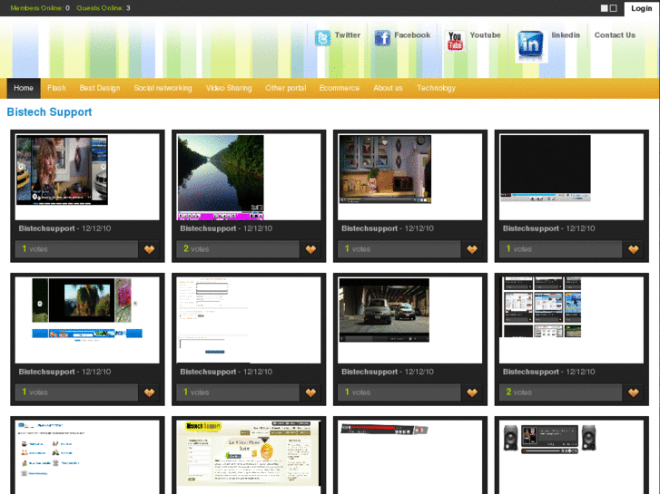The height and width of the screenshot is (494, 660).
Task: Open the Video Sharing menu
Action: (x=229, y=88)
